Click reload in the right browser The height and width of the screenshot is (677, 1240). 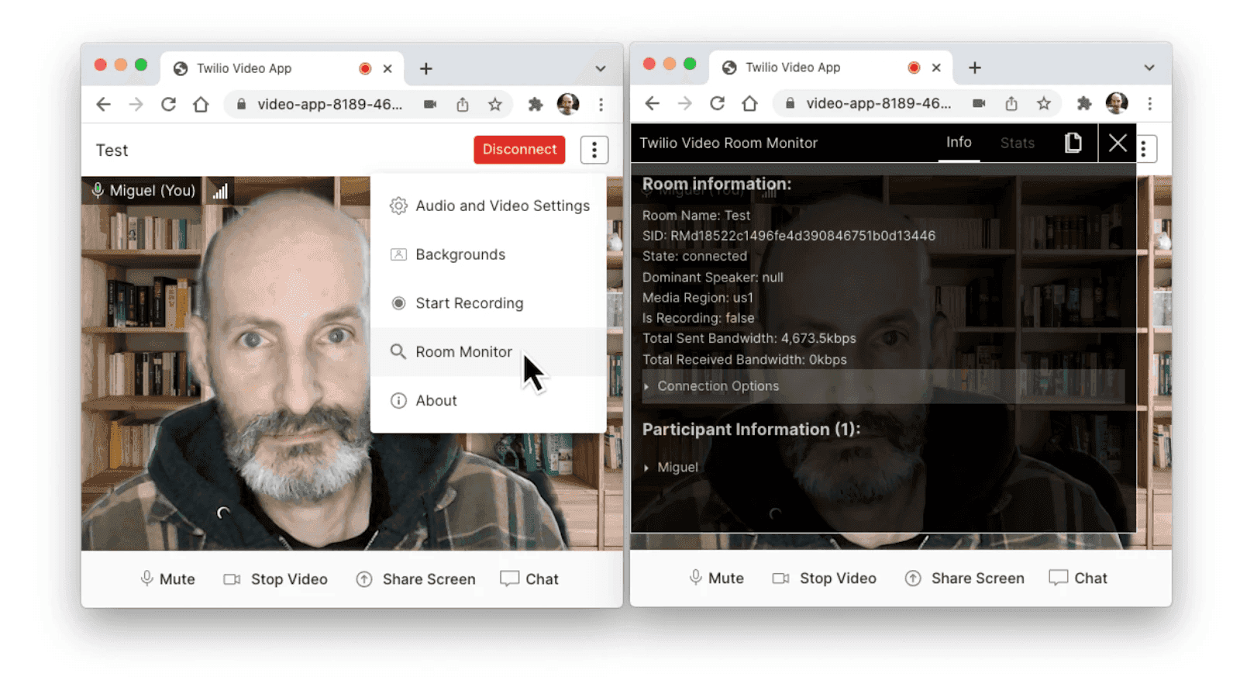[x=717, y=103]
